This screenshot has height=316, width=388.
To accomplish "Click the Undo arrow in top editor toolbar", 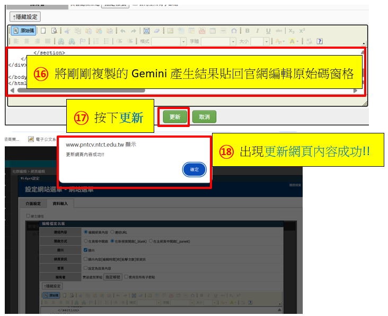I will 123,31.
